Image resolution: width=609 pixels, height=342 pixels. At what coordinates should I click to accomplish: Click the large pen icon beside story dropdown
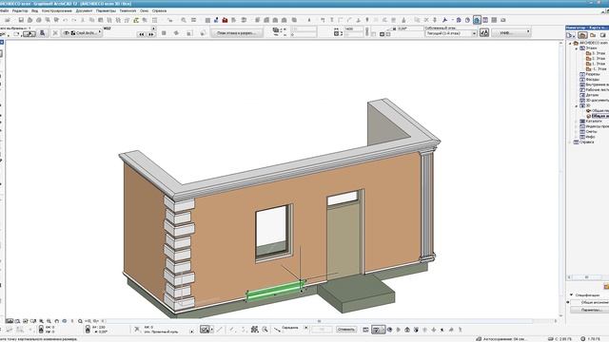tap(484, 32)
